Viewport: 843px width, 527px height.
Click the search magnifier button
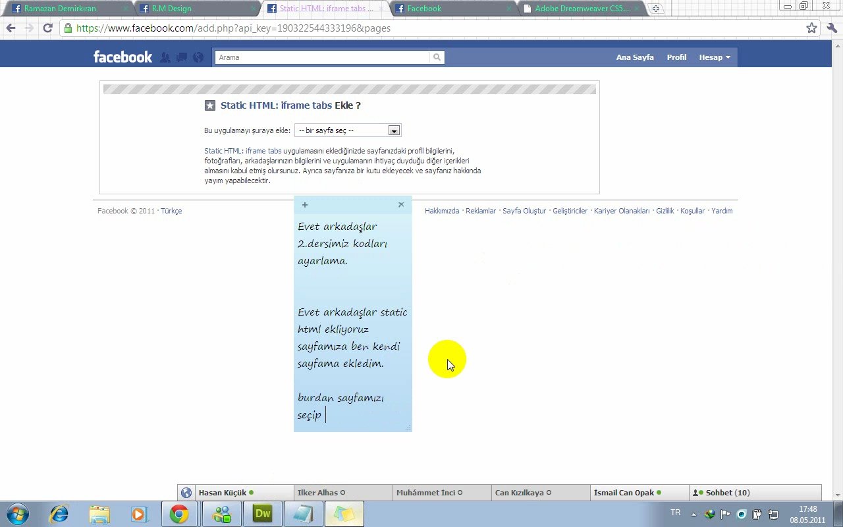point(437,57)
